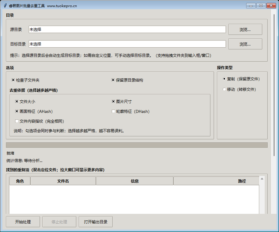Browse for the 目标目录 target folder
The image size is (279, 232).
click(245, 44)
